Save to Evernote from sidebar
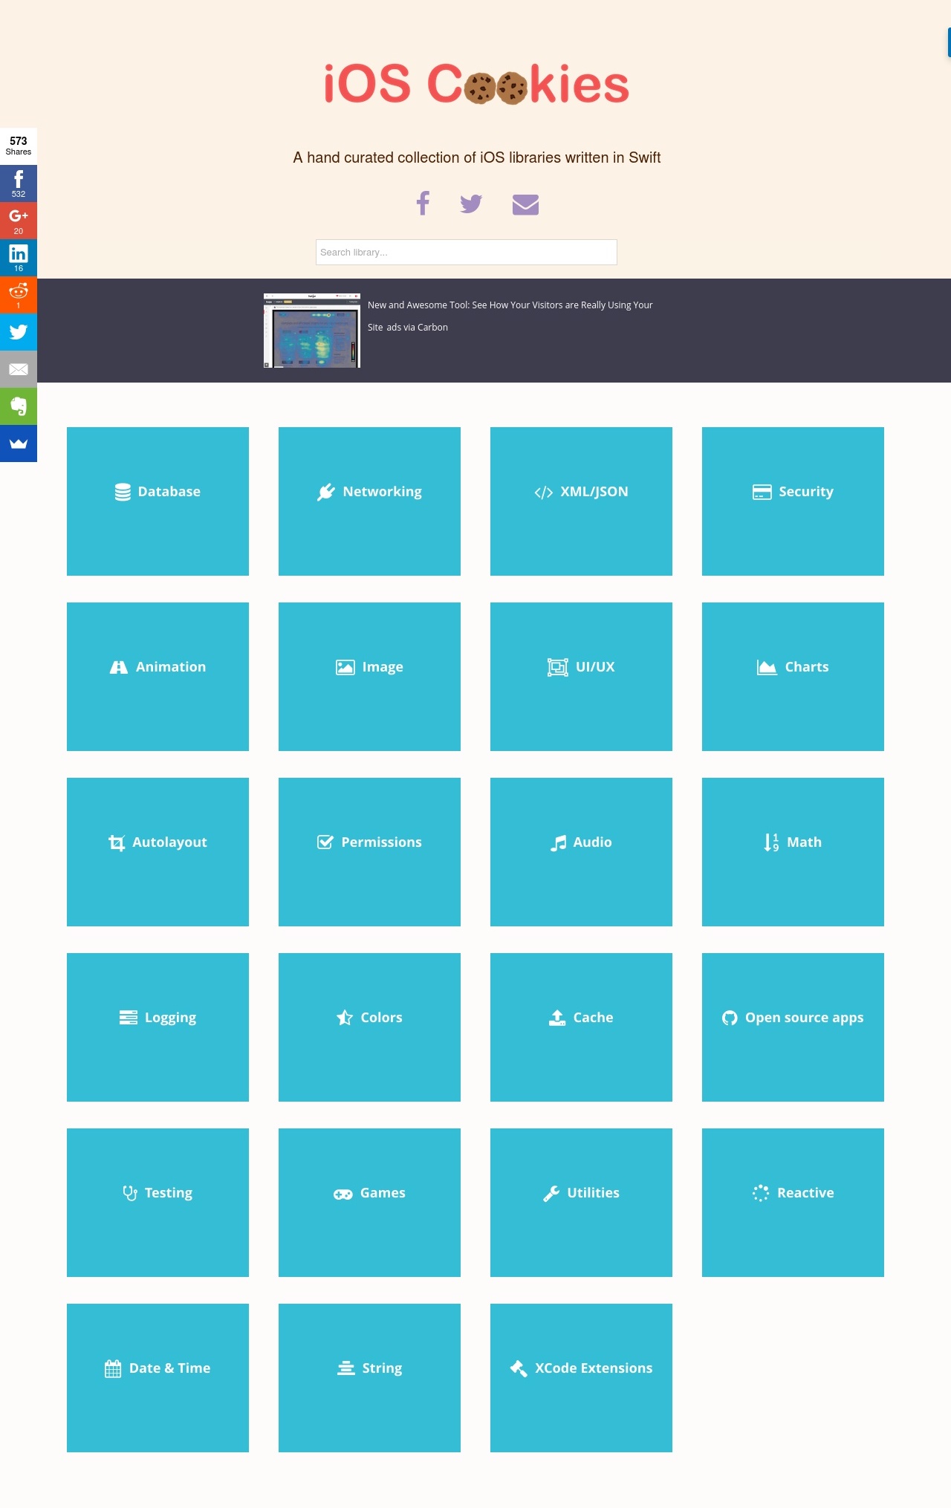 [x=19, y=406]
